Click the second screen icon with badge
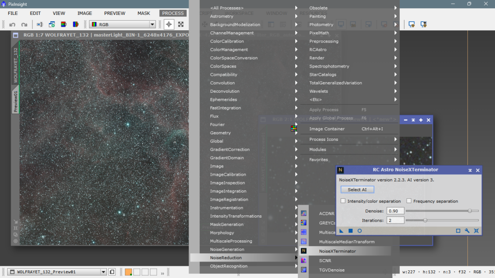 tap(423, 24)
